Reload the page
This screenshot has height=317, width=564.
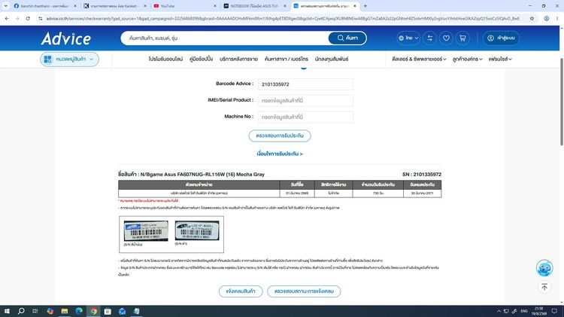click(x=28, y=18)
